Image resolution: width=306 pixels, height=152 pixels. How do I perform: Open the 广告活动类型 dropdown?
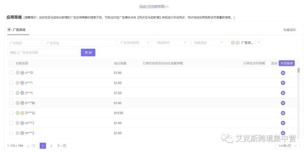point(135,43)
